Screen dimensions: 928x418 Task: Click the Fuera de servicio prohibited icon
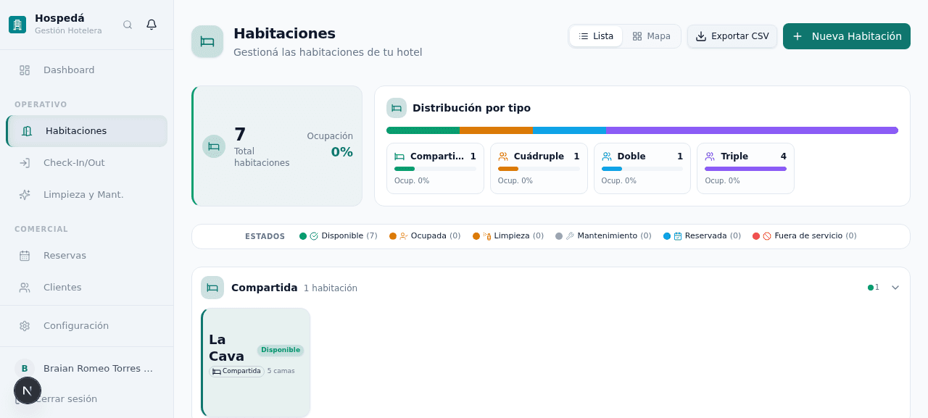click(x=767, y=236)
